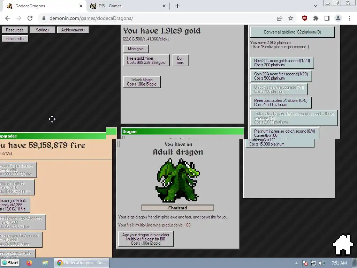
Task: Click the white home icon
Action: (343, 245)
